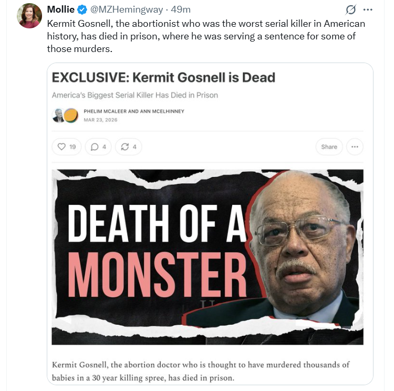The height and width of the screenshot is (391, 394).
Task: Click article excerpt below the image
Action: (201, 371)
